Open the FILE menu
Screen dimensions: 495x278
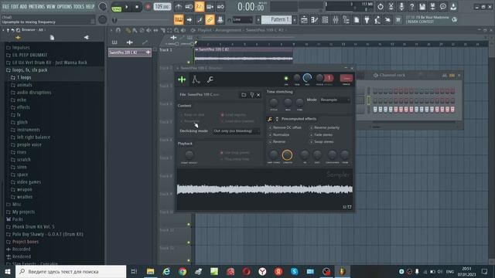pyautogui.click(x=5, y=6)
